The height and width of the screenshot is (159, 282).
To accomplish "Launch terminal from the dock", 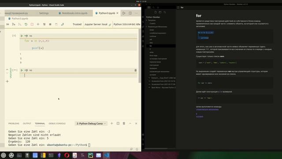I will click(51, 155).
